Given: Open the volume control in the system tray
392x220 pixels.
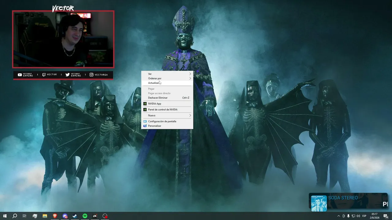Looking at the screenshot, I should click(x=358, y=216).
